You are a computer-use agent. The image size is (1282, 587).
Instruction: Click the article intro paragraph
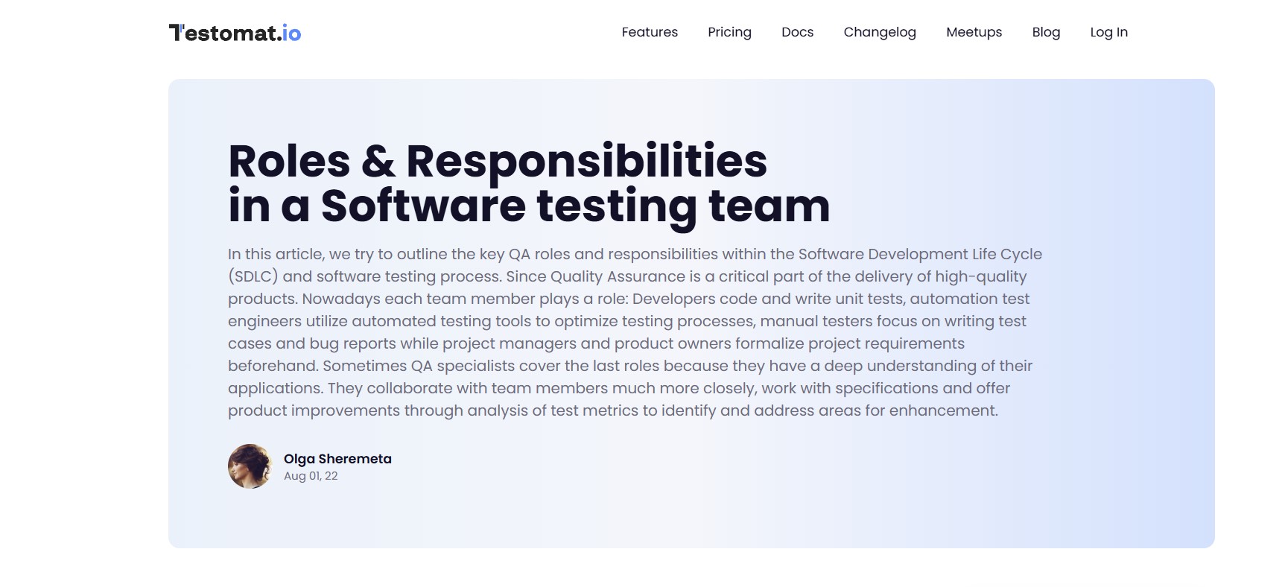[635, 332]
